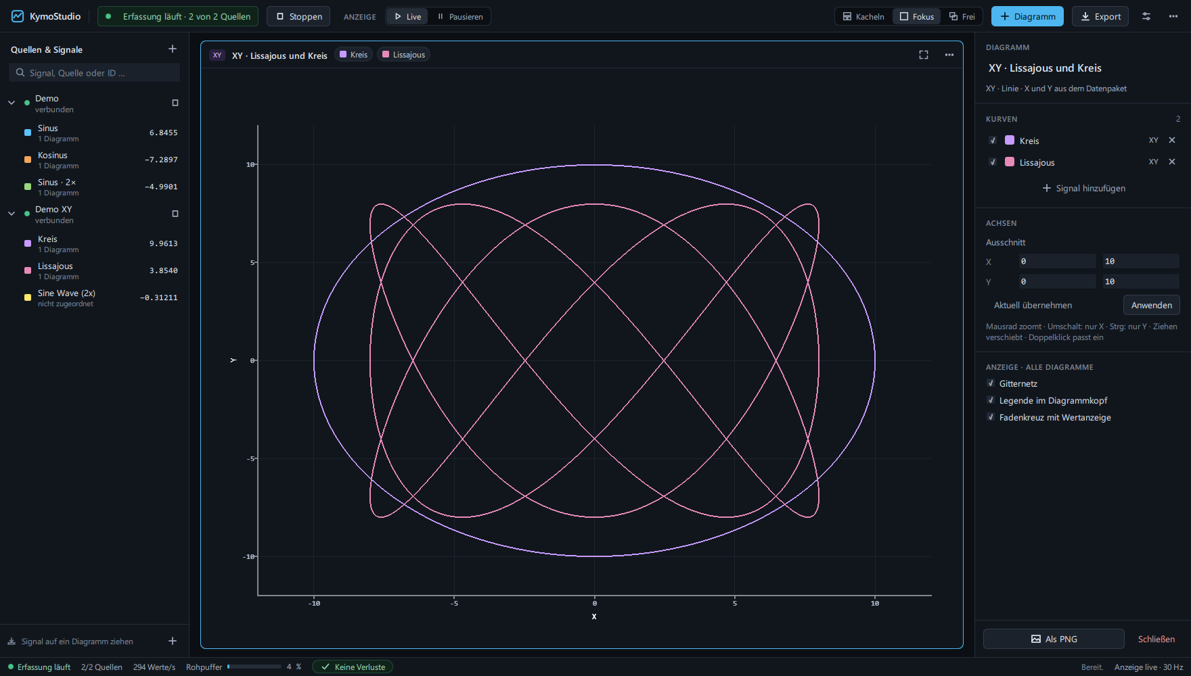
Task: Click the Stoppen button
Action: click(x=298, y=16)
